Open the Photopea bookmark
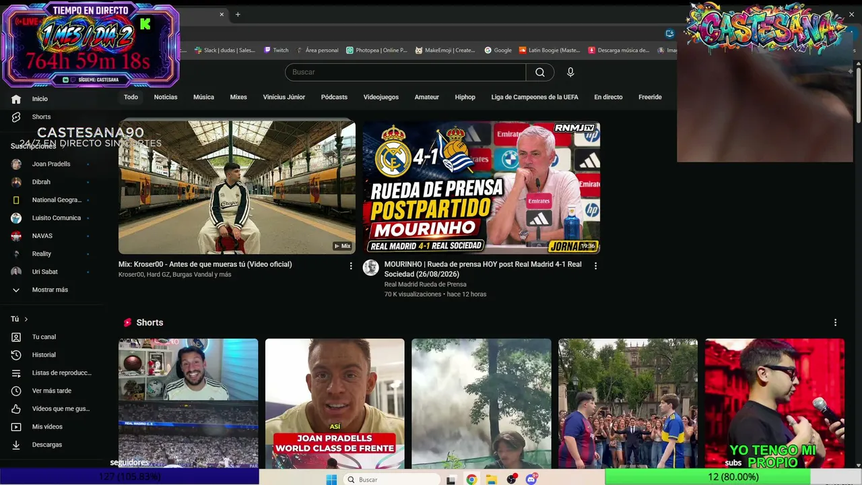 [x=377, y=50]
